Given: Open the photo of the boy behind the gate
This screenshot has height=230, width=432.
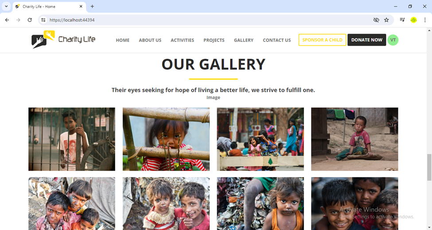Looking at the screenshot, I should [x=72, y=139].
